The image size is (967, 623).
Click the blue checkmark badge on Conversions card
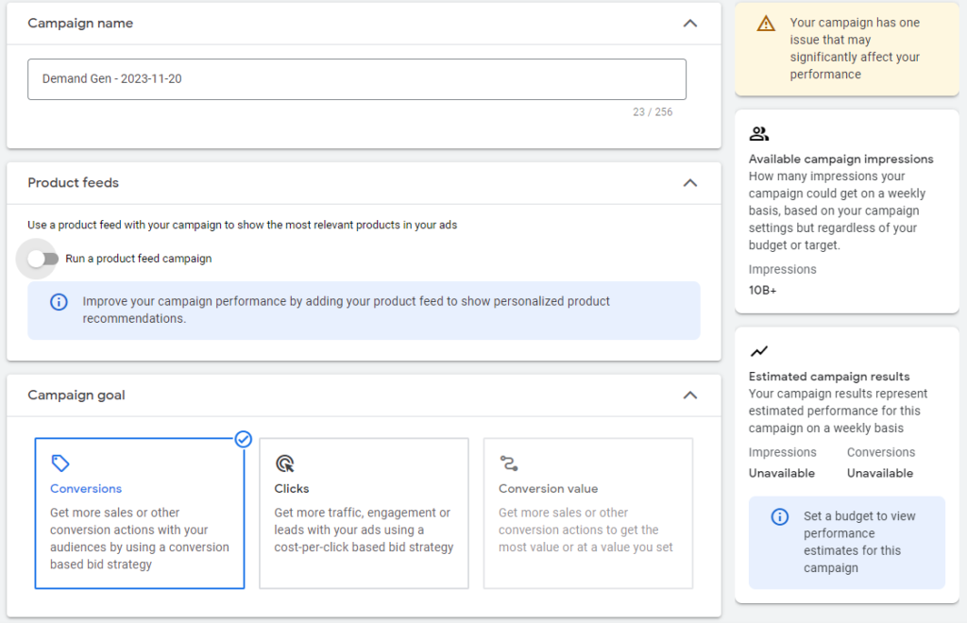pos(244,439)
